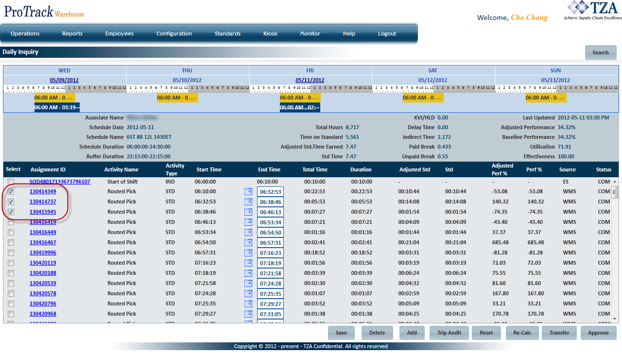Open the Reports menu
The width and height of the screenshot is (622, 354).
(72, 34)
